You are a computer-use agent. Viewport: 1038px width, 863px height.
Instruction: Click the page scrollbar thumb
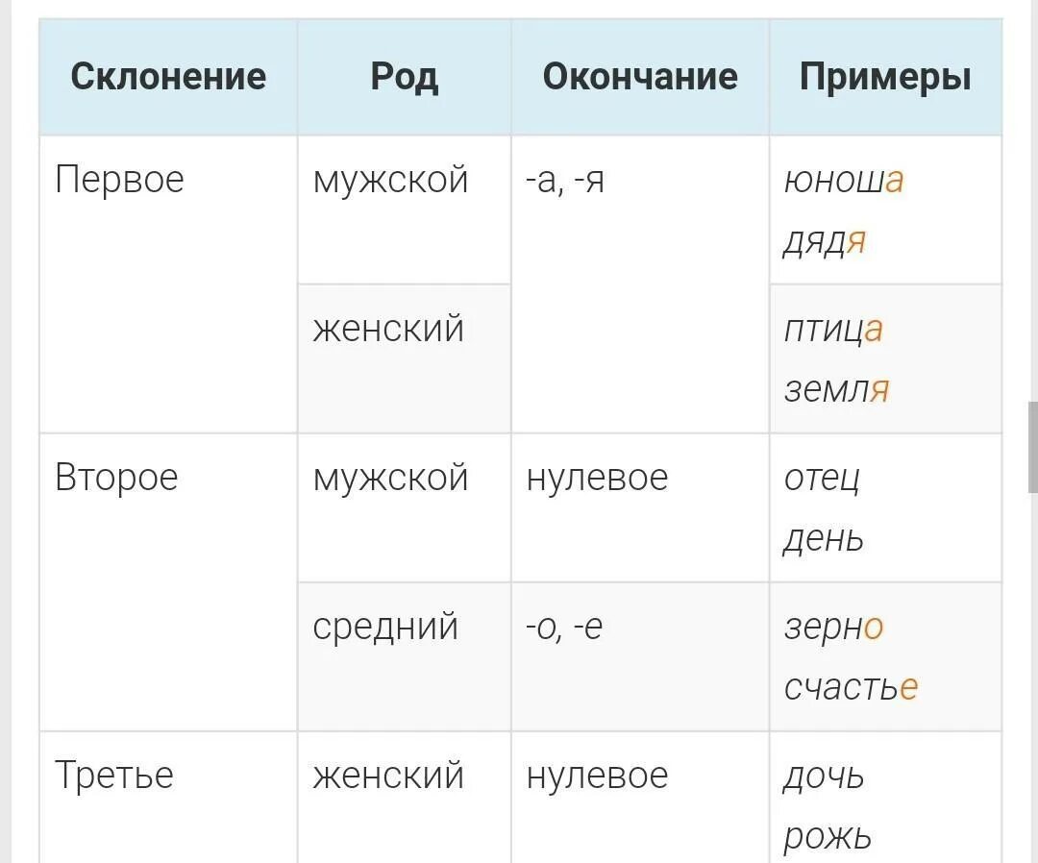(x=1032, y=447)
